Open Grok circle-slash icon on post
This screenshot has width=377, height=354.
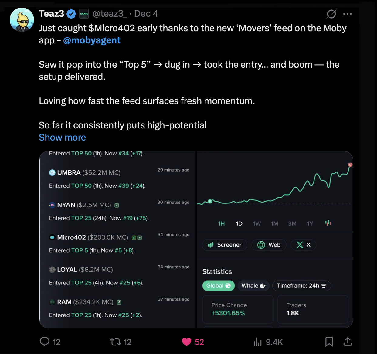tap(331, 14)
